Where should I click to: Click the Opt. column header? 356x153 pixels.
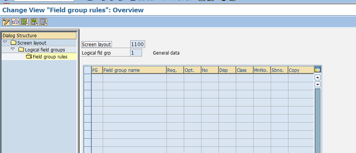(x=193, y=70)
